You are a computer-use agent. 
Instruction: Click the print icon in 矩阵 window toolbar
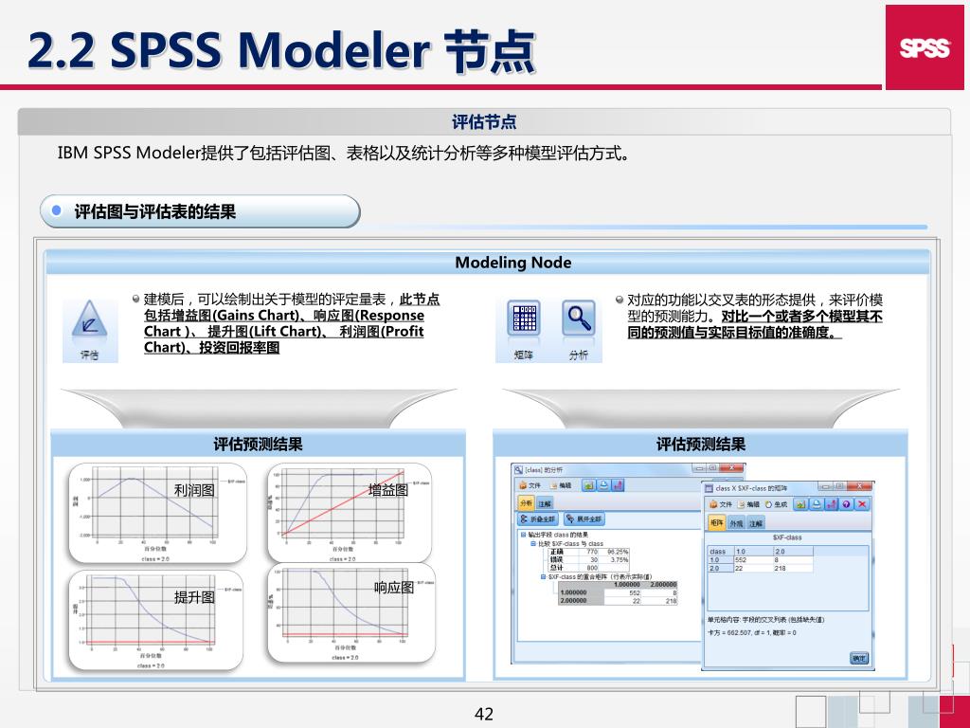pyautogui.click(x=817, y=504)
